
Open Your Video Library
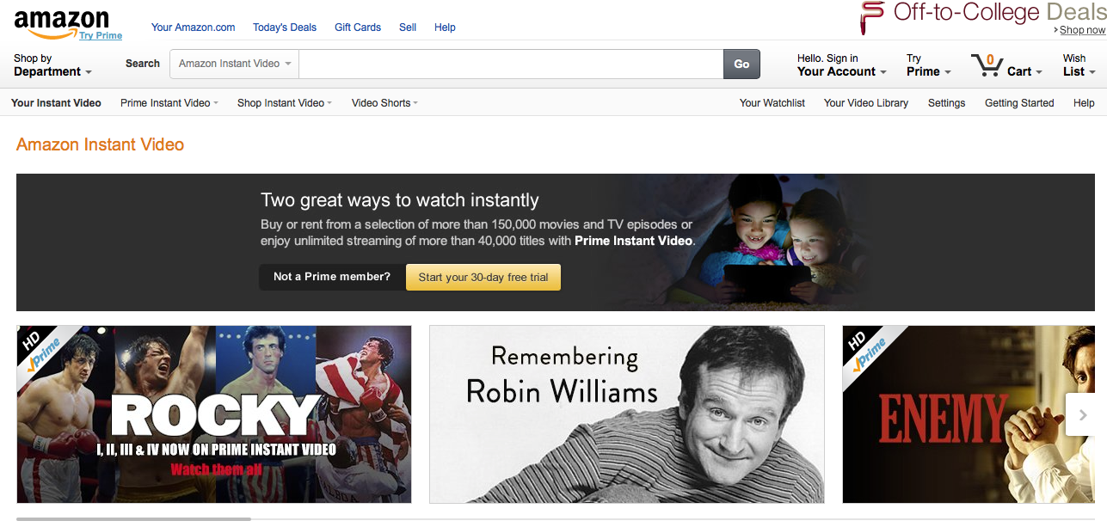pyautogui.click(x=866, y=102)
